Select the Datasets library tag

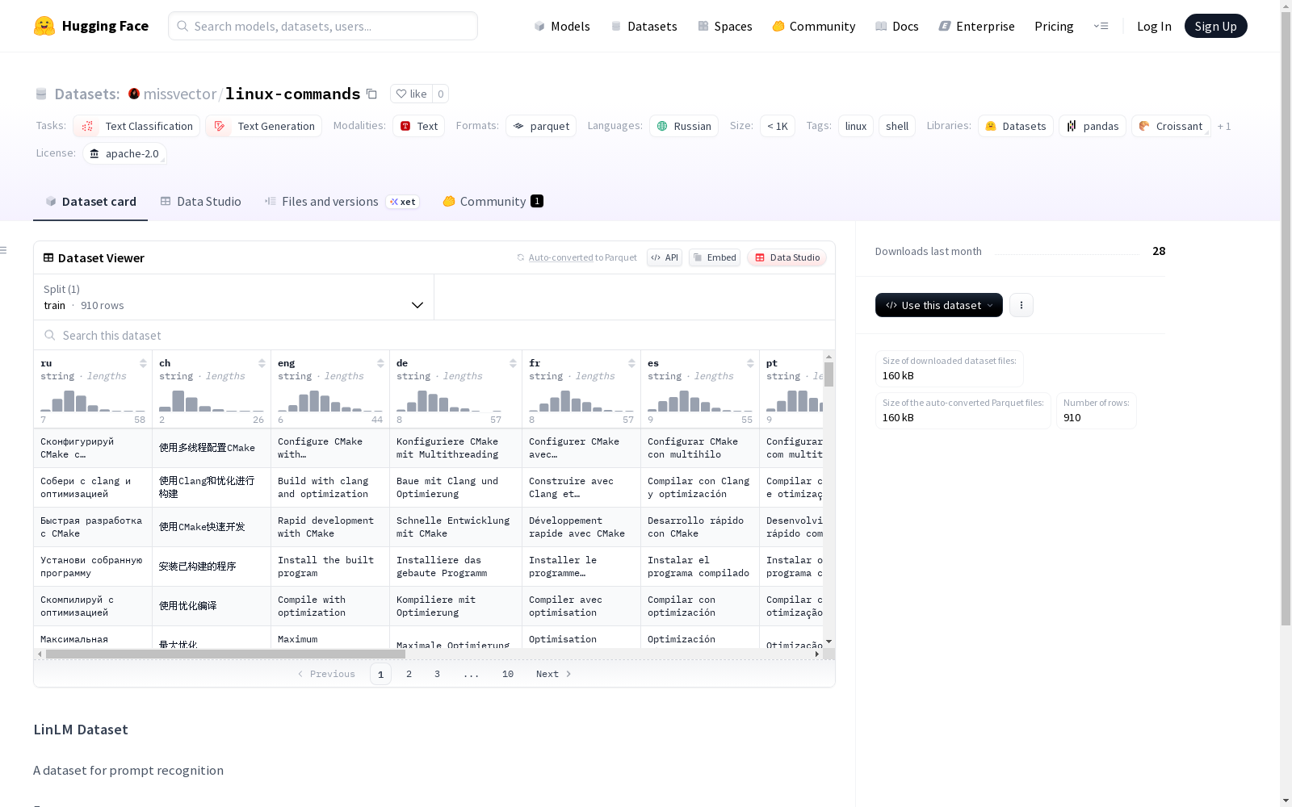coord(1016,126)
